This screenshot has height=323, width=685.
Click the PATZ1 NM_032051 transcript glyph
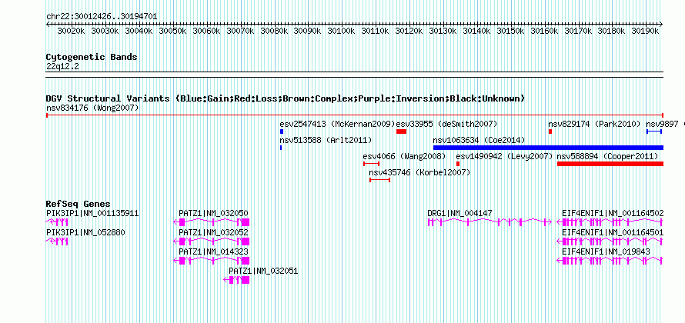coord(236,280)
